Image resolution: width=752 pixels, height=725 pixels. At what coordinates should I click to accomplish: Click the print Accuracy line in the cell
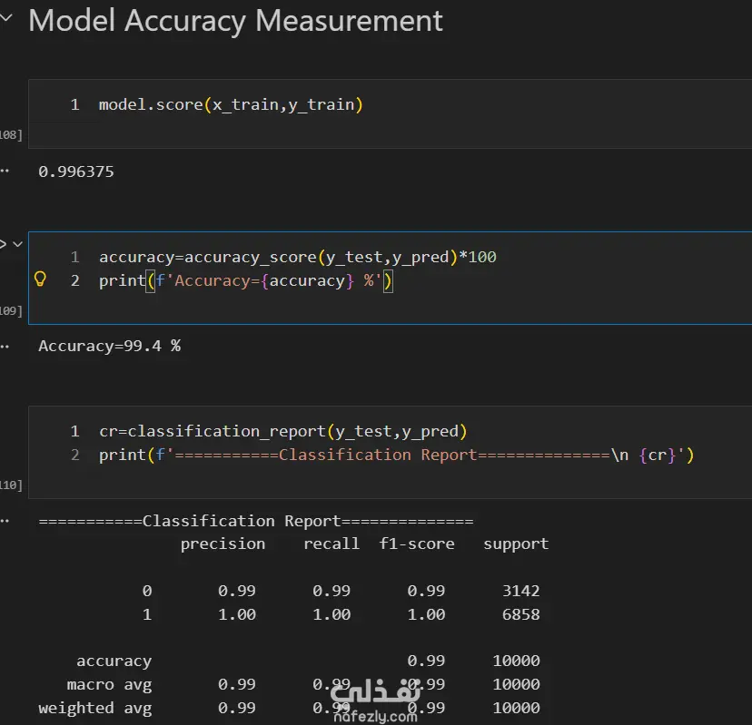tap(245, 281)
